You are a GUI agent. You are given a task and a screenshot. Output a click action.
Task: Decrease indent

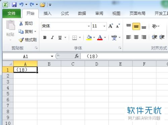155,37
